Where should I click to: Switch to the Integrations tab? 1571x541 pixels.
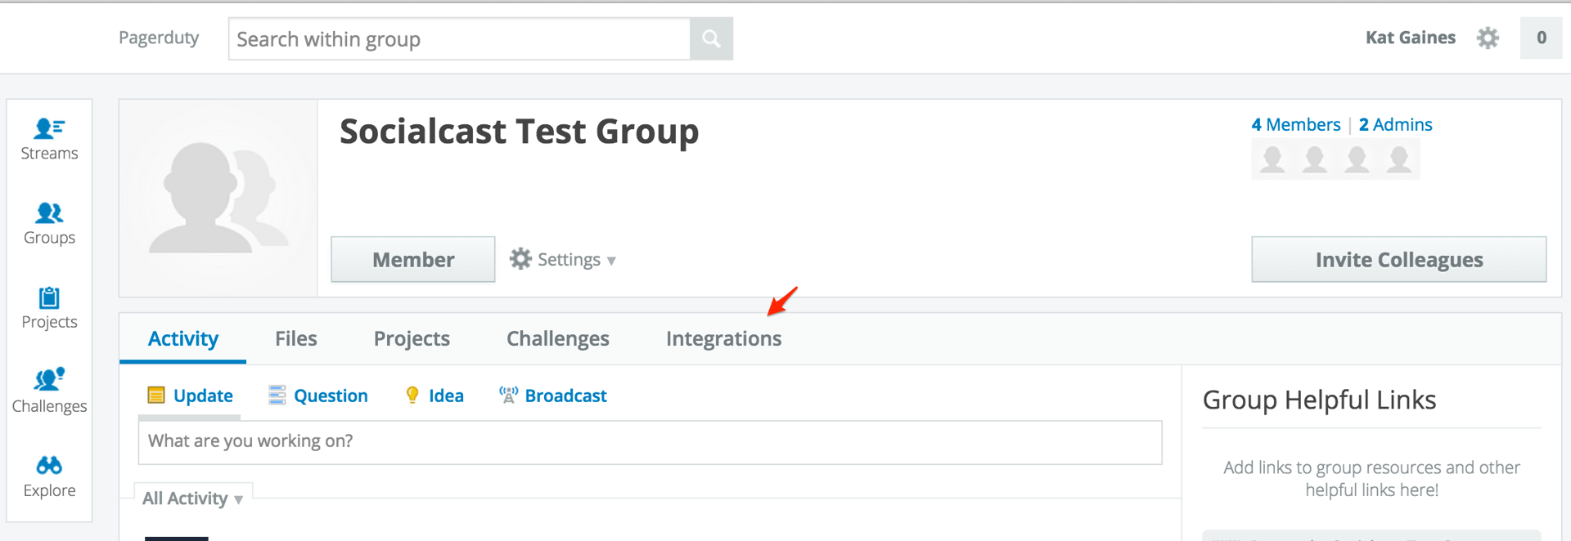click(723, 338)
